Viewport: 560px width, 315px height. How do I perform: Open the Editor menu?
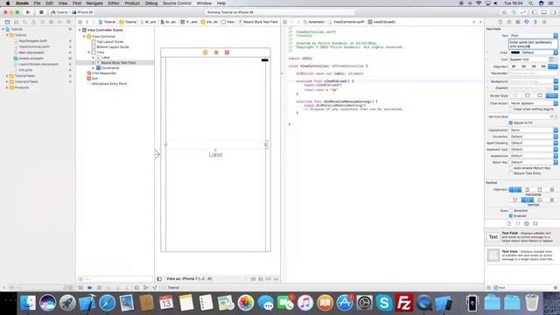(114, 3)
